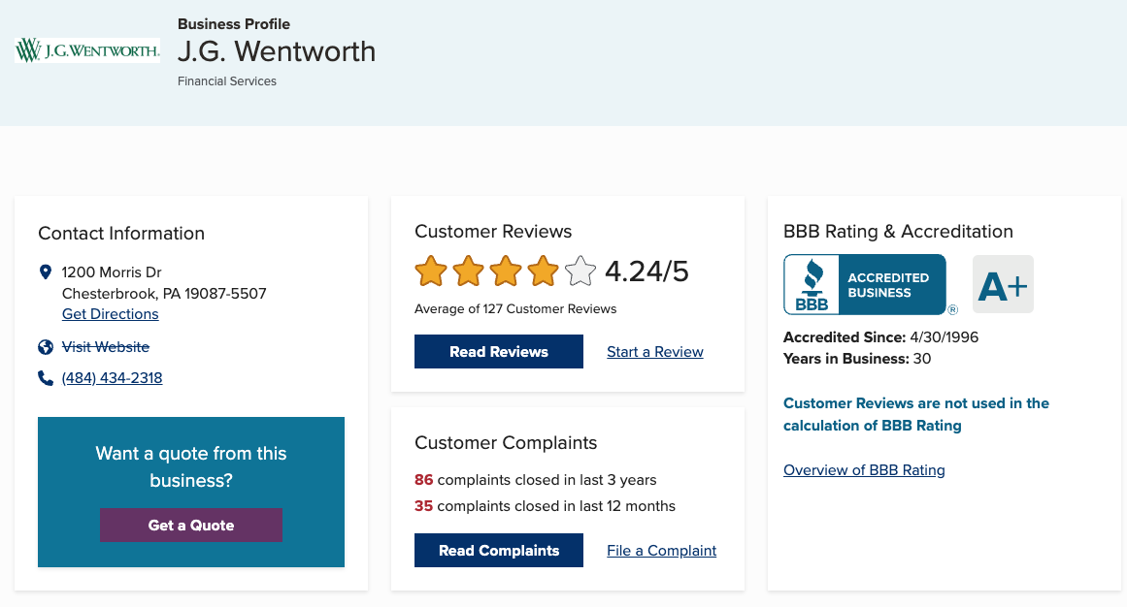Open Get Directions link
1127x607 pixels.
click(110, 314)
